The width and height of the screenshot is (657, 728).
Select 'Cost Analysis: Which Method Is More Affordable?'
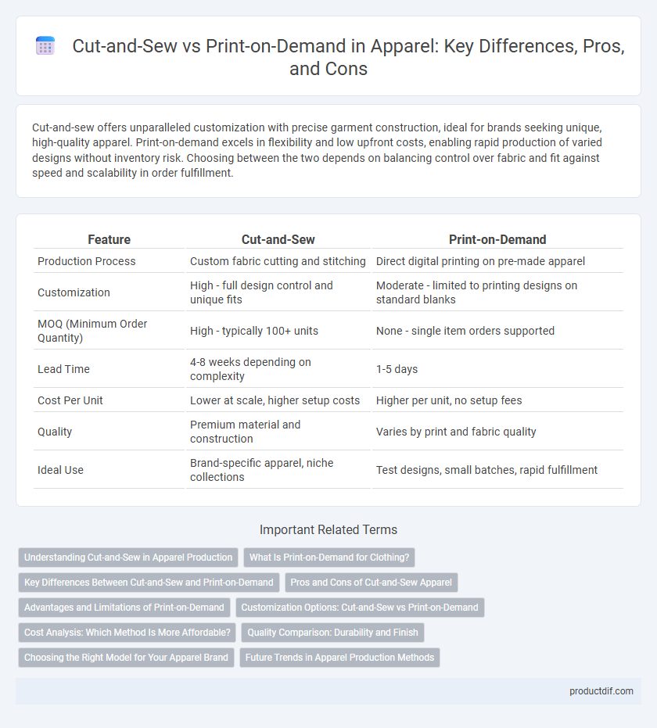pos(127,633)
